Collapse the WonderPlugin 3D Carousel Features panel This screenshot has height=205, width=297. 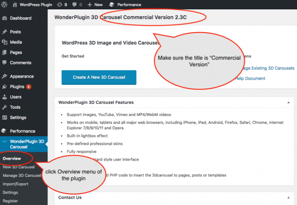(289, 102)
